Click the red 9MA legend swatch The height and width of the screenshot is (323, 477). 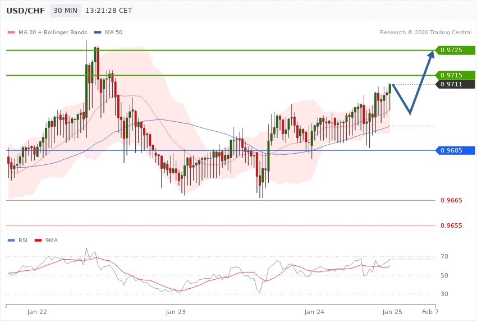[x=38, y=241]
